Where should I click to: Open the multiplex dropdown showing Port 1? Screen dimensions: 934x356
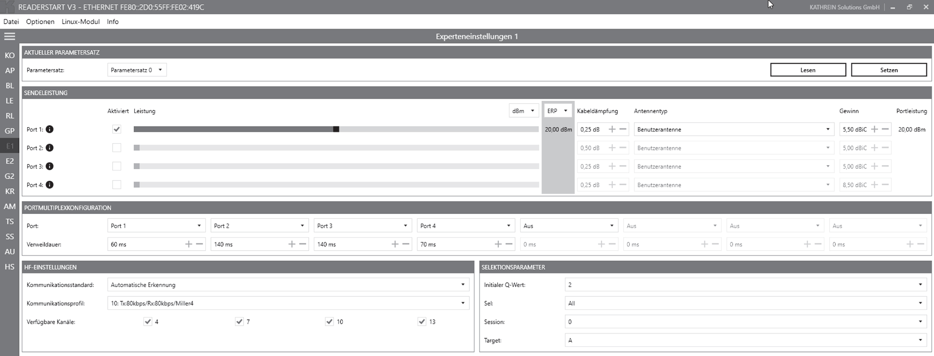pos(156,226)
